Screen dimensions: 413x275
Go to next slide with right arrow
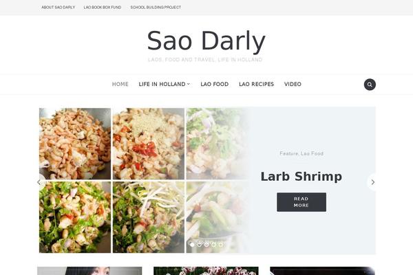[372, 181]
